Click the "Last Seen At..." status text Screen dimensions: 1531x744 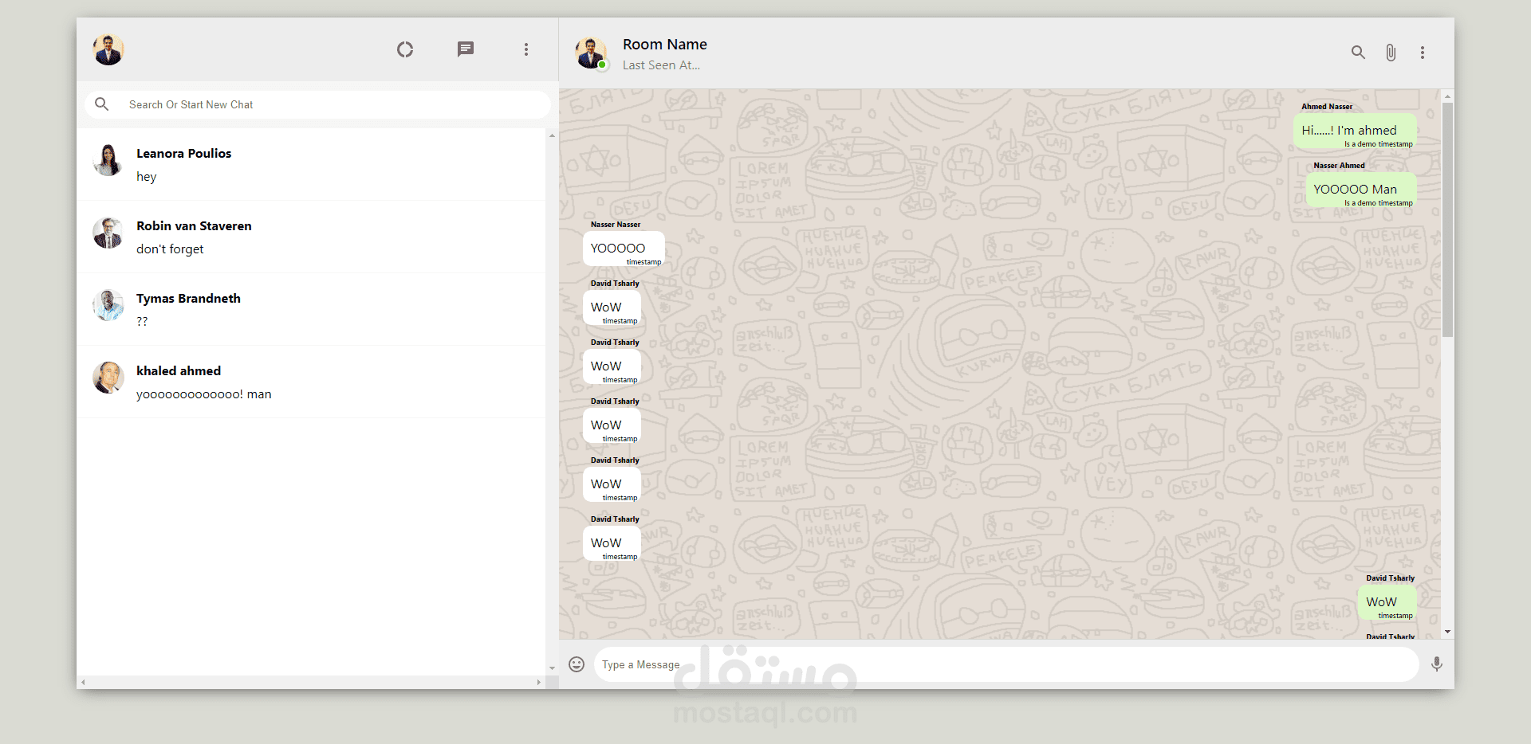tap(661, 65)
